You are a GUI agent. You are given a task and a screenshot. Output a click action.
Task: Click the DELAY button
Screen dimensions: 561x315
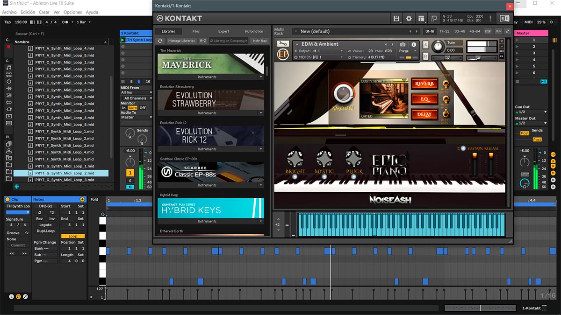pyautogui.click(x=424, y=114)
